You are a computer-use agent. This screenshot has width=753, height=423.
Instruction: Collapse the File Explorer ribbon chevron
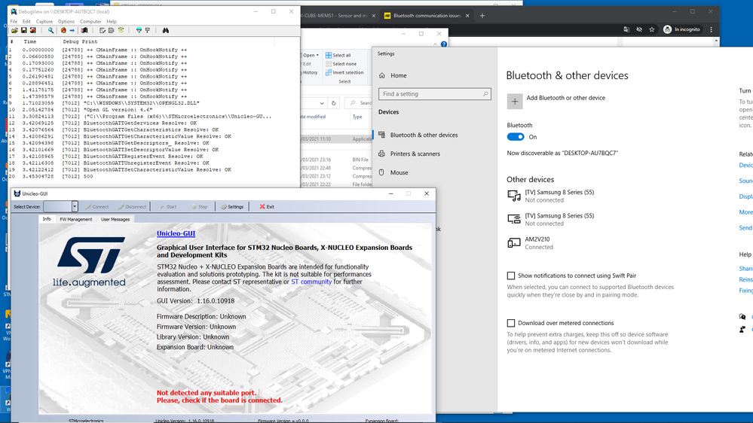pos(435,44)
